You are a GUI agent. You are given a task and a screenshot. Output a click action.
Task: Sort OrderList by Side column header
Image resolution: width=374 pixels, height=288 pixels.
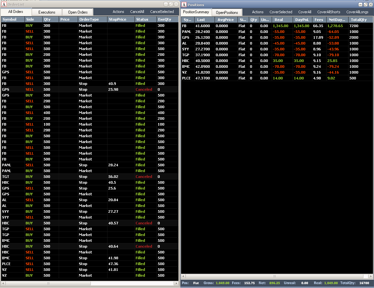[34, 19]
